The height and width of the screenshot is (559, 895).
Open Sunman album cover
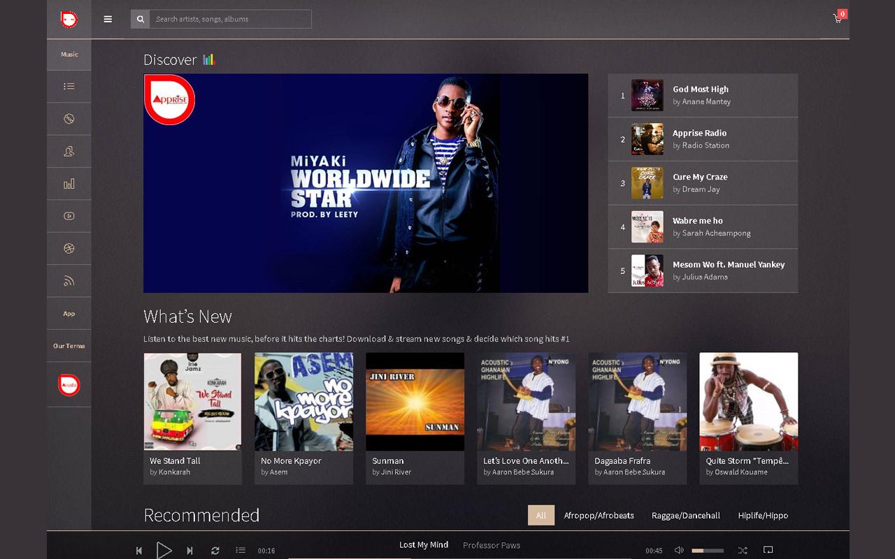415,402
